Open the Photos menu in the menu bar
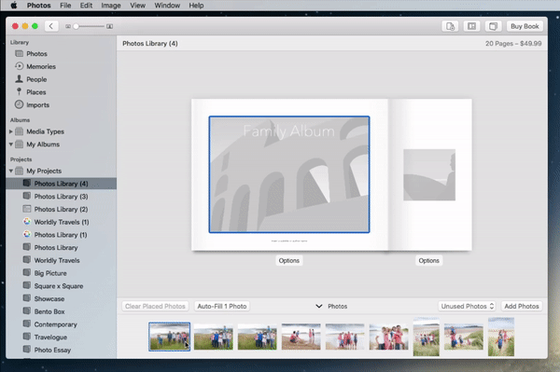Image resolution: width=560 pixels, height=372 pixels. [39, 6]
